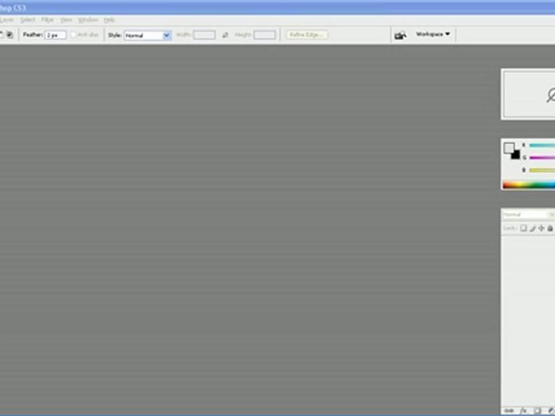
Task: Open the View menu
Action: coord(66,20)
